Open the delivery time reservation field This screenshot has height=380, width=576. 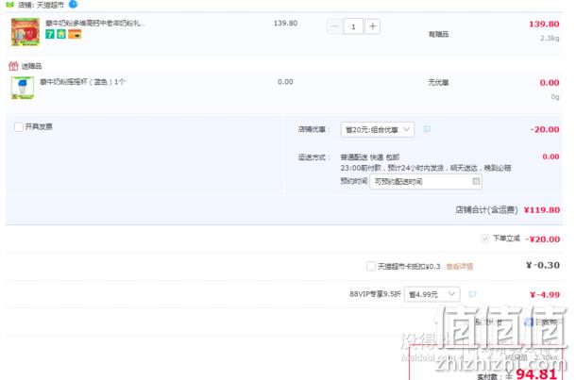click(x=426, y=182)
